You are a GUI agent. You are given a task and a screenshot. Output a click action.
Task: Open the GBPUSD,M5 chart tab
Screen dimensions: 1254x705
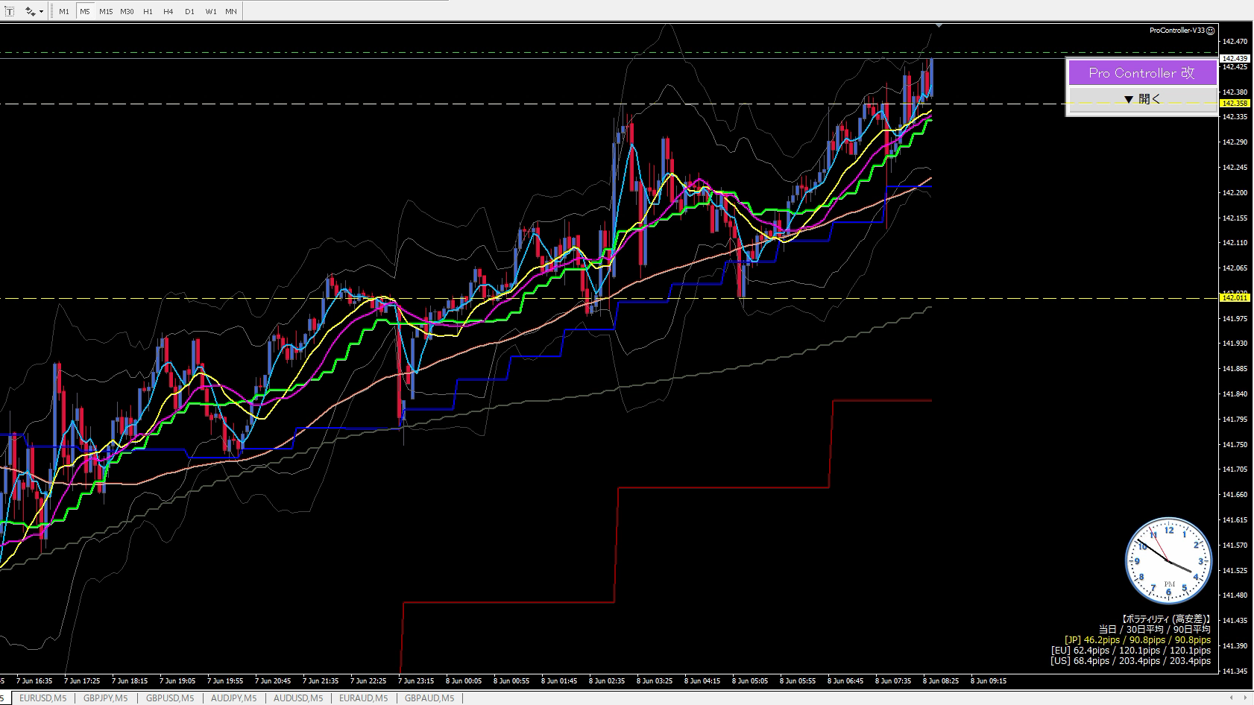[169, 698]
